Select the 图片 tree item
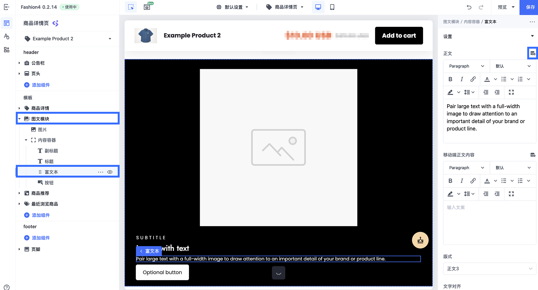The image size is (538, 290). (42, 130)
